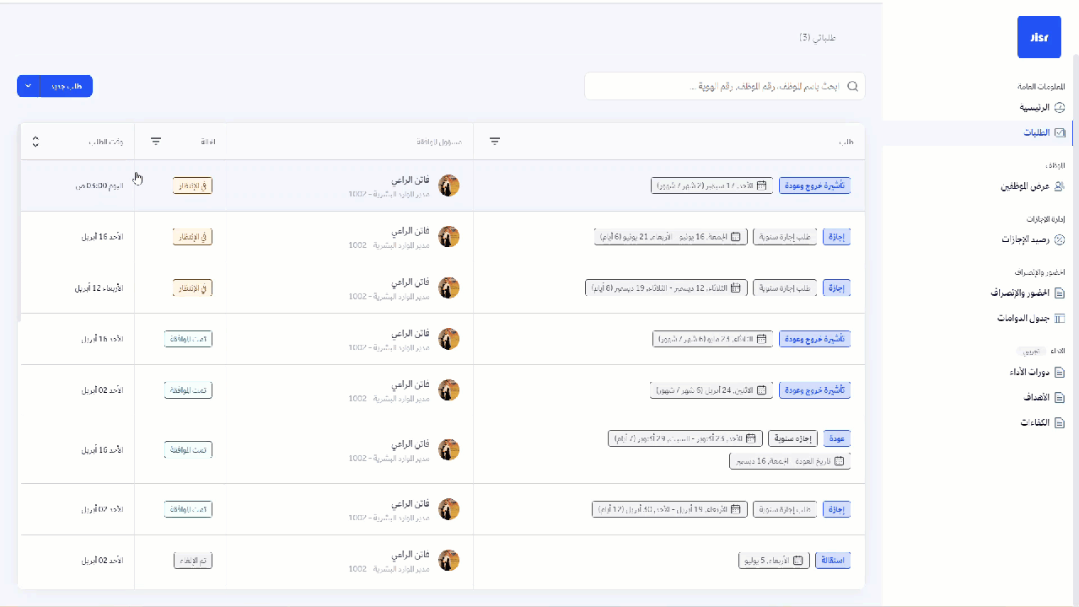Click the Jisr logo in the sidebar
1079x607 pixels.
[x=1039, y=37]
